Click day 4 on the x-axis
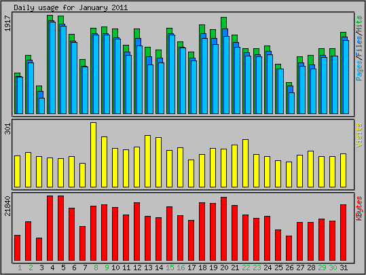Screen dimensions: 366x275 (52, 268)
